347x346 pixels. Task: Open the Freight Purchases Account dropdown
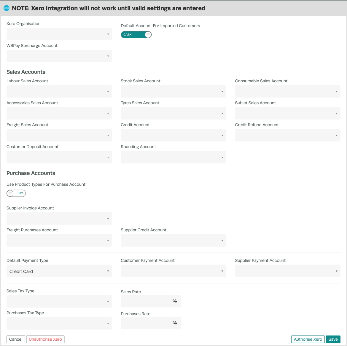click(x=59, y=240)
